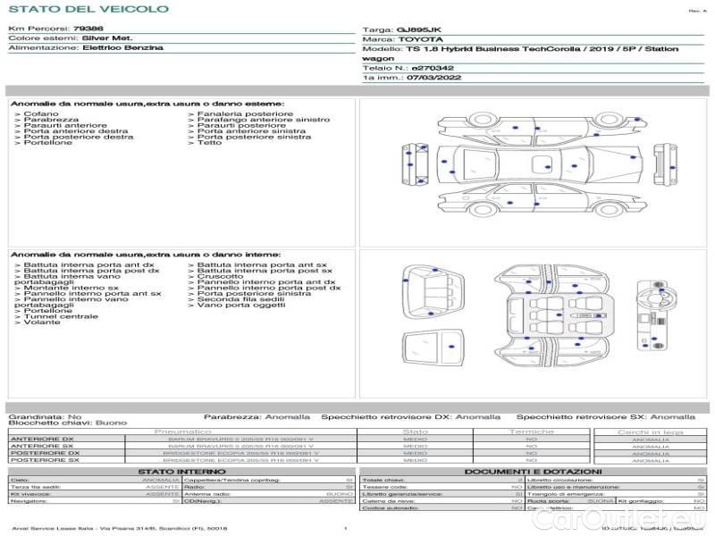Click Pannello interno porta ant sx

[x=93, y=293]
